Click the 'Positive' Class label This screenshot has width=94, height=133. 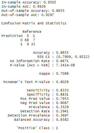33,128
